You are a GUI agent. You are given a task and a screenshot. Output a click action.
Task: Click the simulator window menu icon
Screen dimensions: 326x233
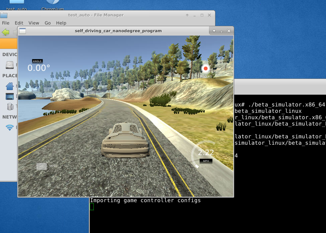point(23,31)
